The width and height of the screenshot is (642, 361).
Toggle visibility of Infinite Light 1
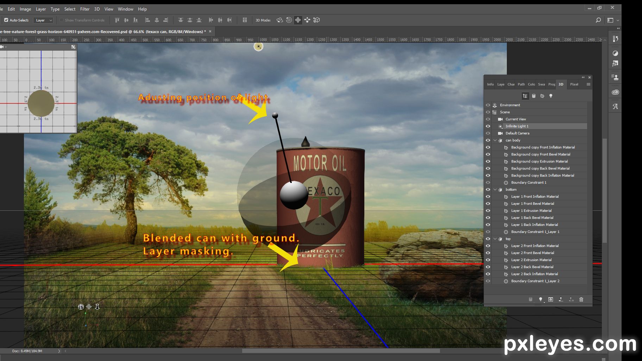tap(488, 126)
